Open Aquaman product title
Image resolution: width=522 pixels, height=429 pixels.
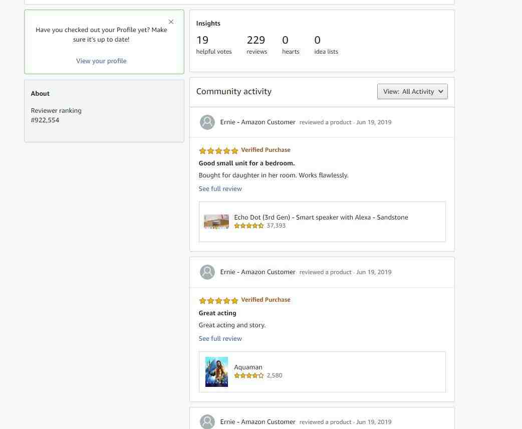coord(248,367)
